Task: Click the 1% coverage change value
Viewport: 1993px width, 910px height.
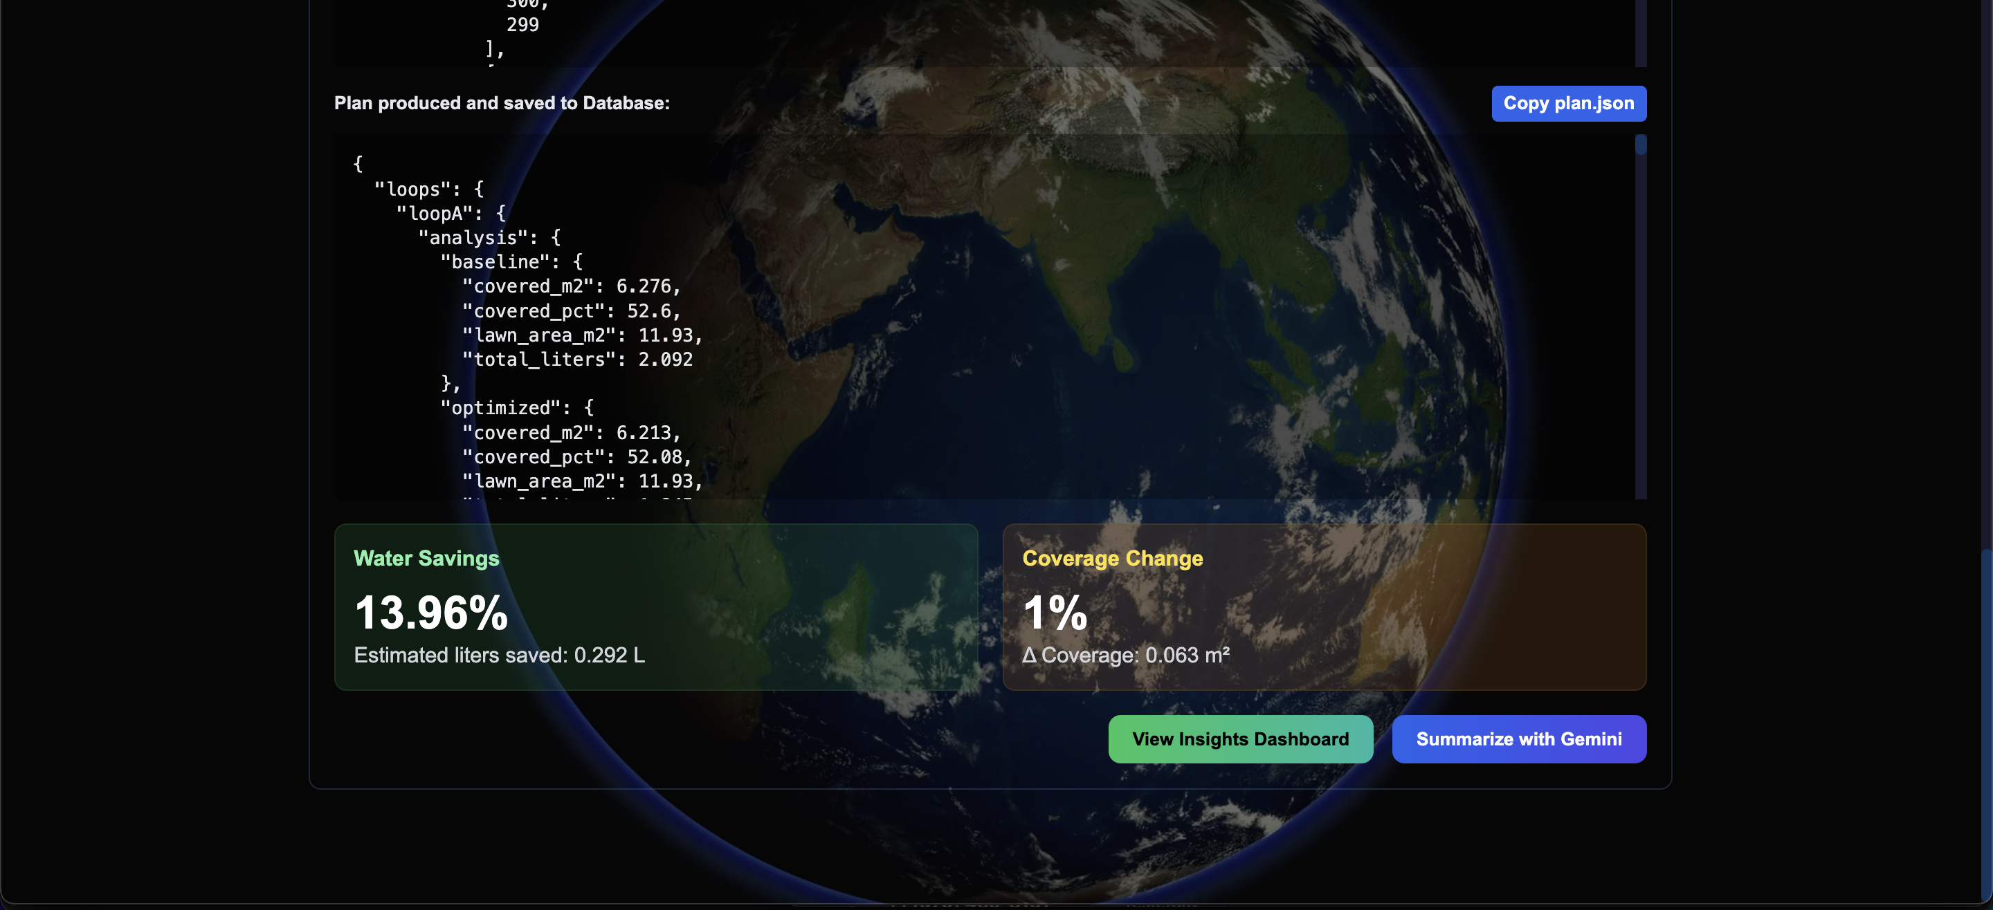Action: (x=1055, y=613)
